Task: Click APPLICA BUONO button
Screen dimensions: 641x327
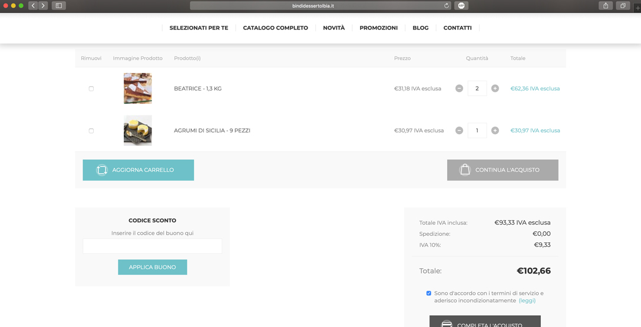Action: click(153, 267)
